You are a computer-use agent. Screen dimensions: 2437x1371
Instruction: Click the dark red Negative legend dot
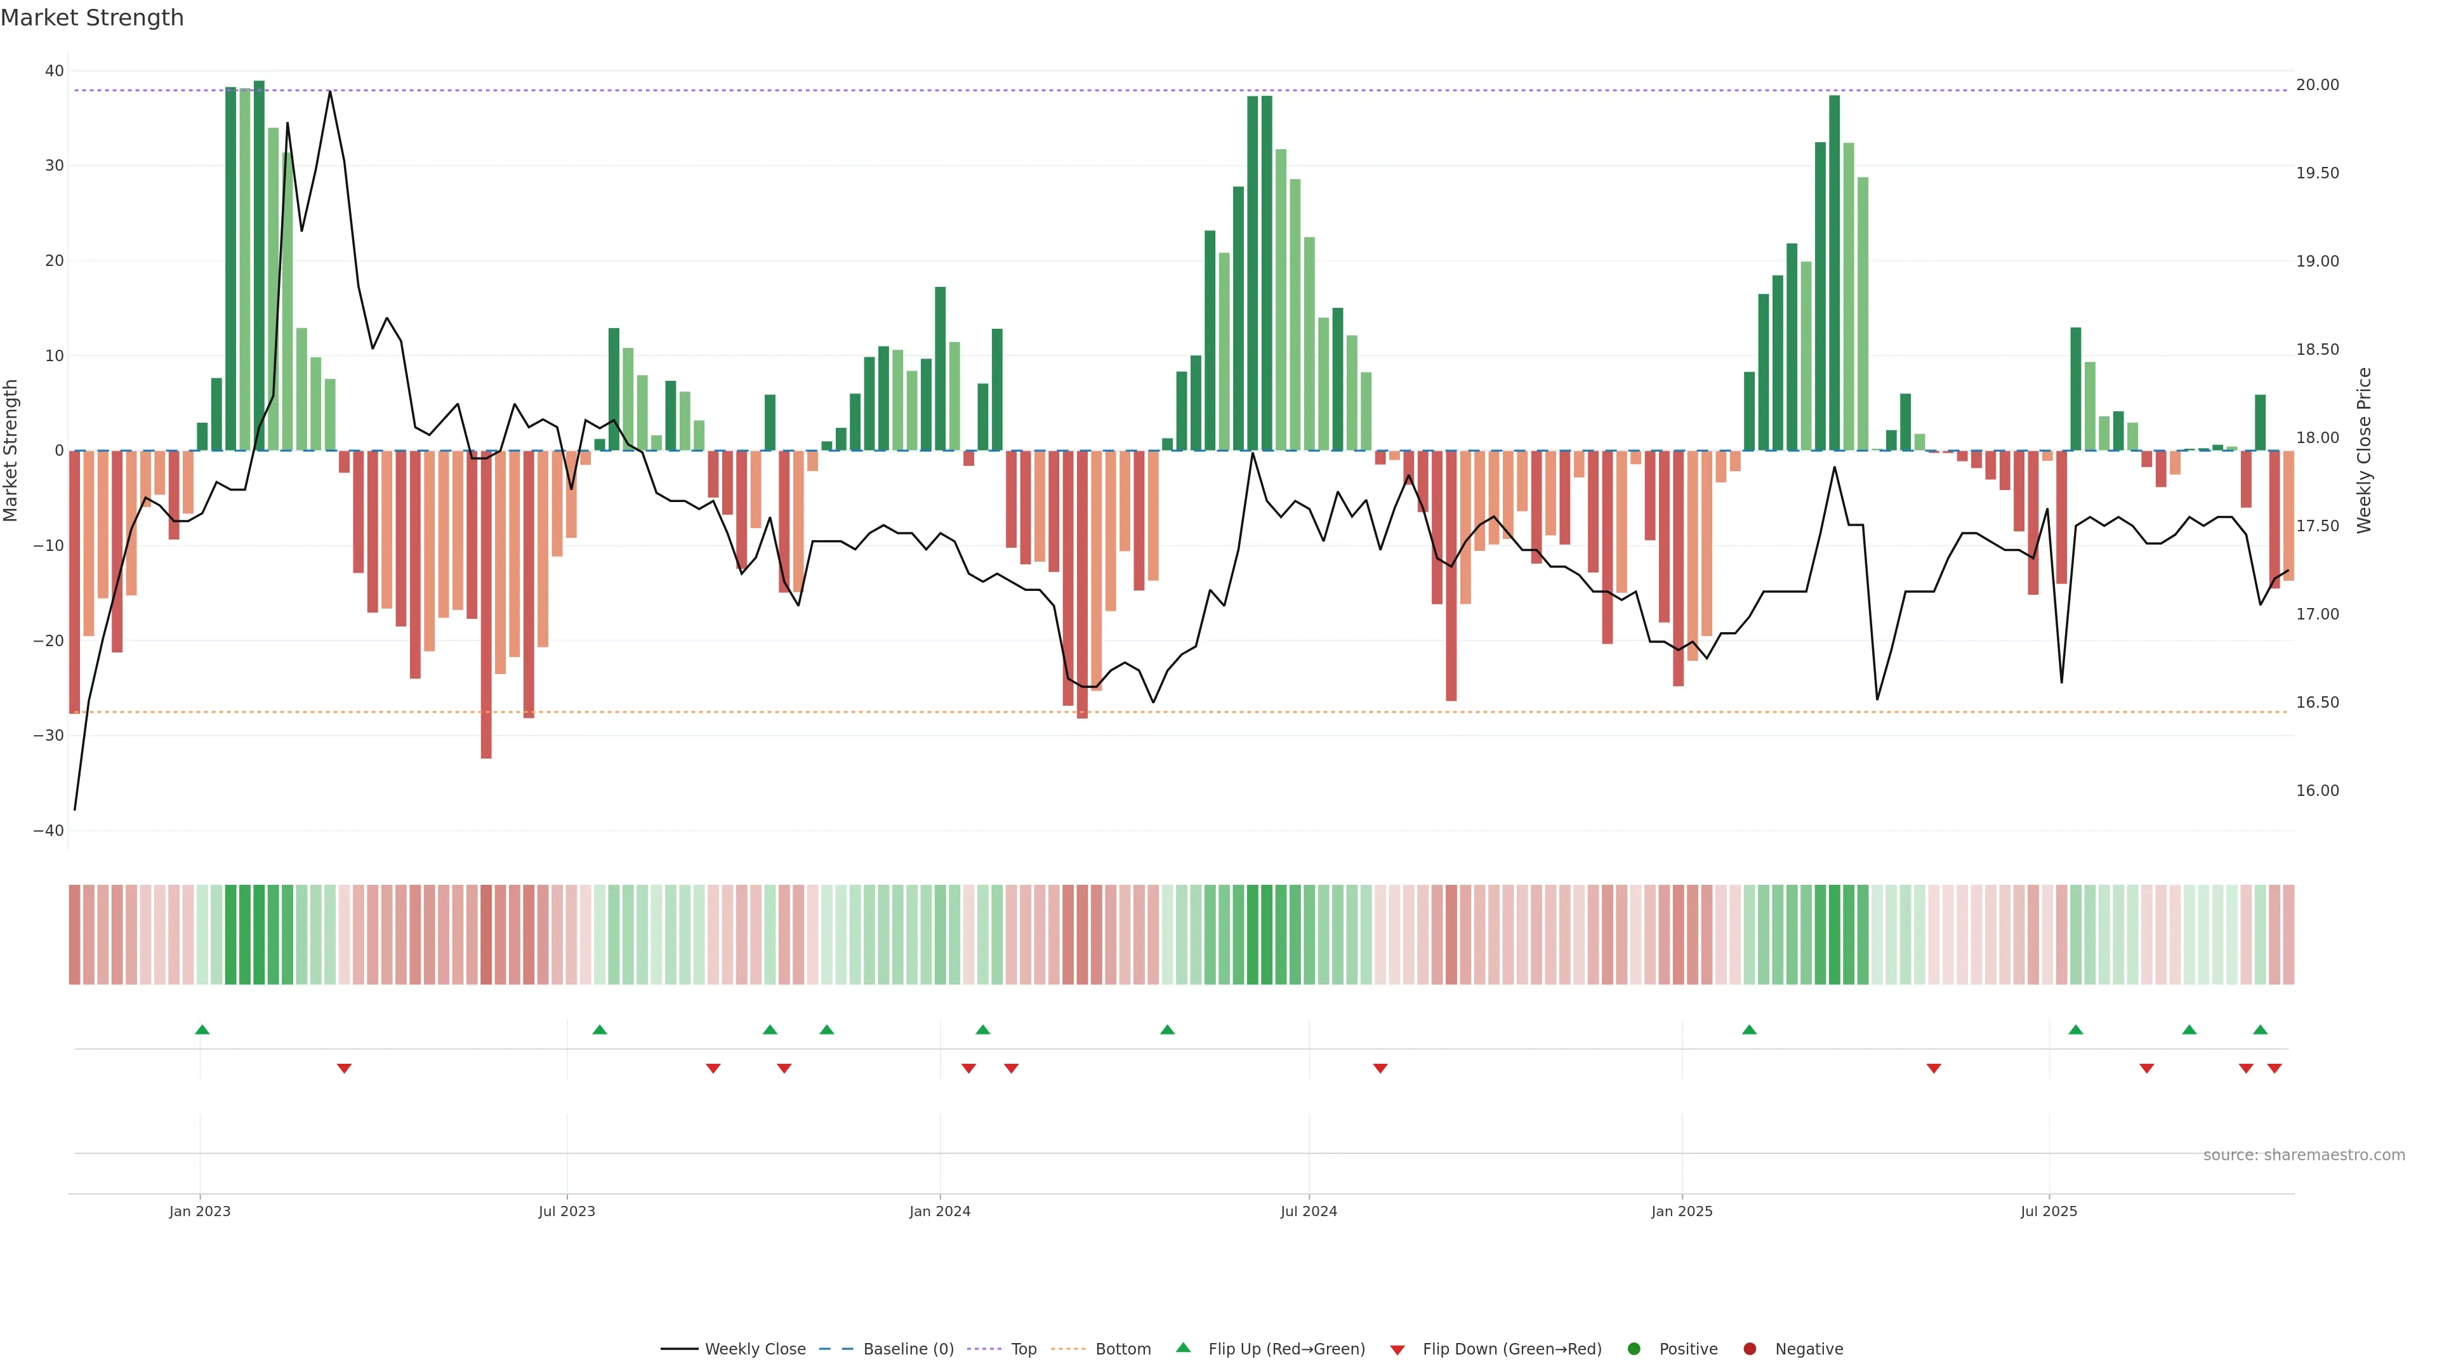[1749, 1349]
